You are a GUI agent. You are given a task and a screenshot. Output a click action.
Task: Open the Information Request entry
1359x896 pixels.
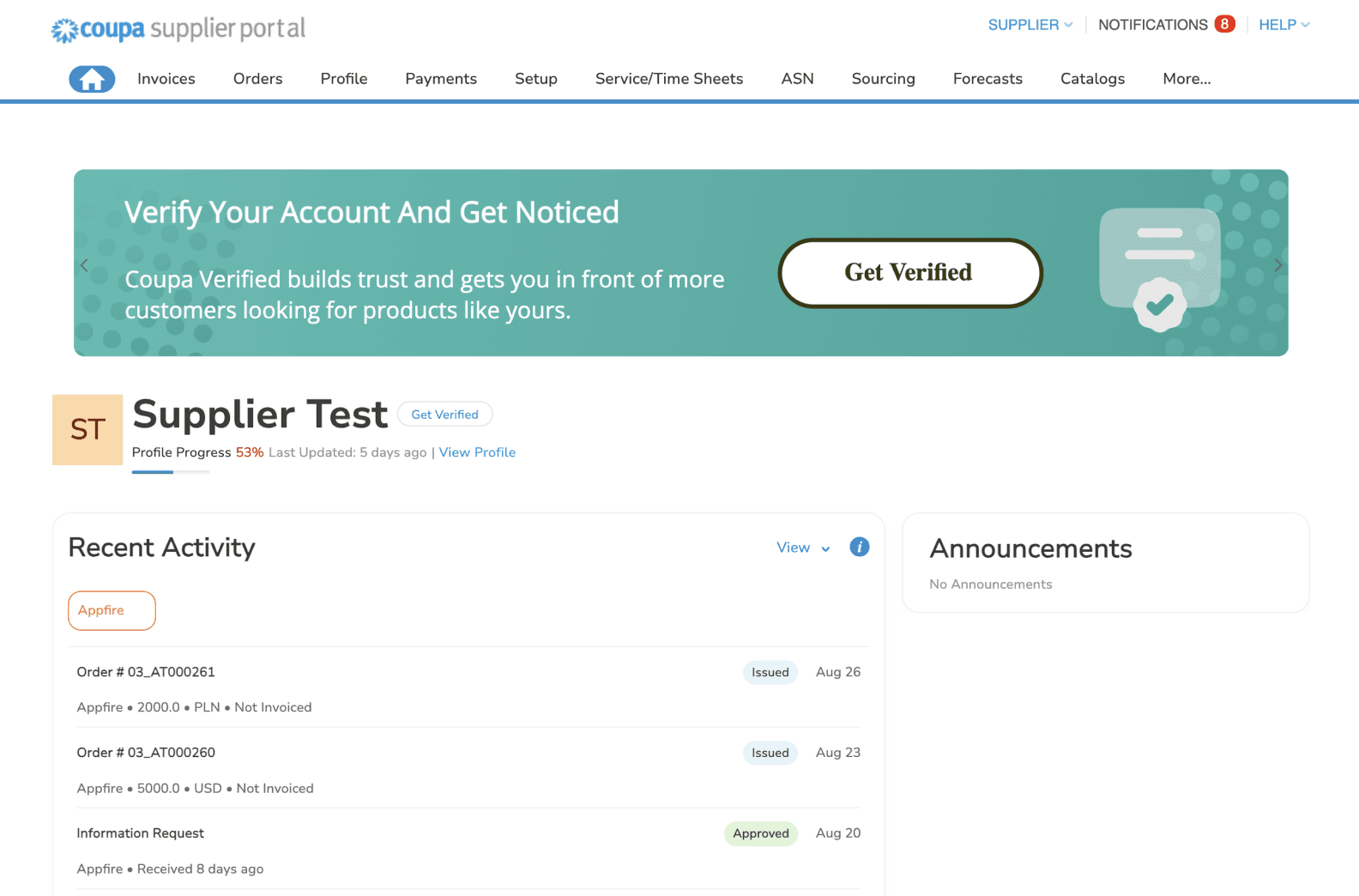click(140, 833)
